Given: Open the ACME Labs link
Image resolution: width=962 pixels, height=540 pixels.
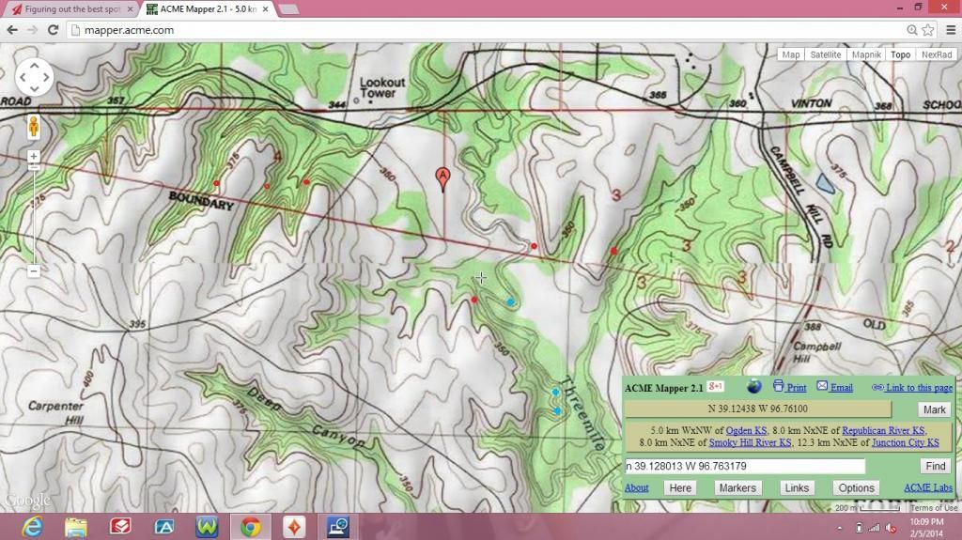Looking at the screenshot, I should [927, 487].
